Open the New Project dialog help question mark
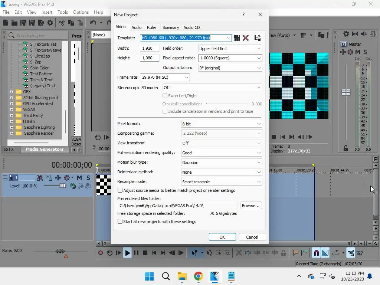Image resolution: width=380 pixels, height=285 pixels. [x=243, y=14]
